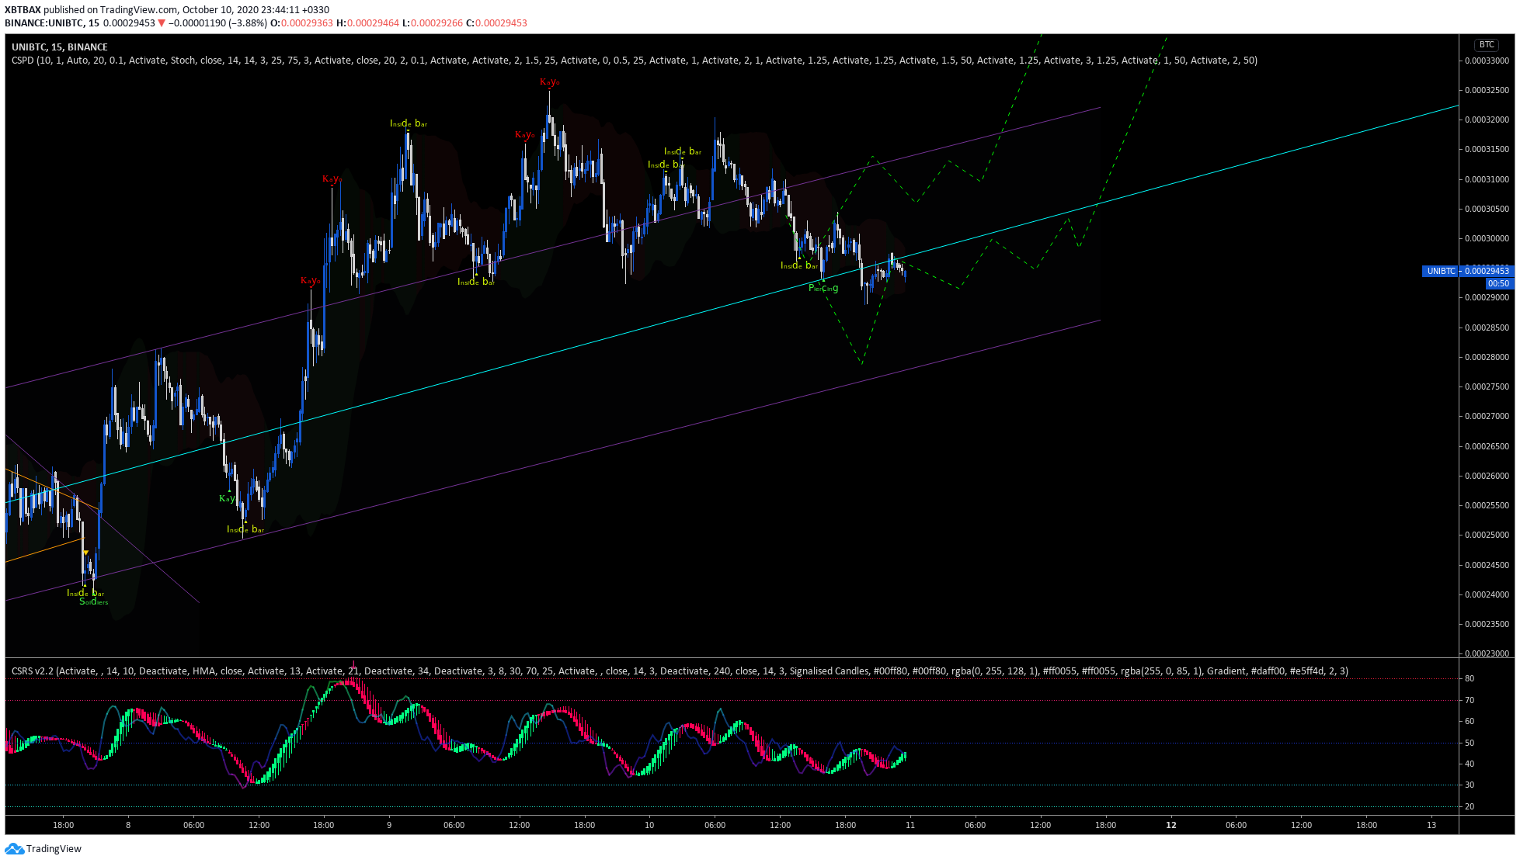Click the UNIBTC, 15, BINANCE chart title
The image size is (1520, 863).
(60, 47)
